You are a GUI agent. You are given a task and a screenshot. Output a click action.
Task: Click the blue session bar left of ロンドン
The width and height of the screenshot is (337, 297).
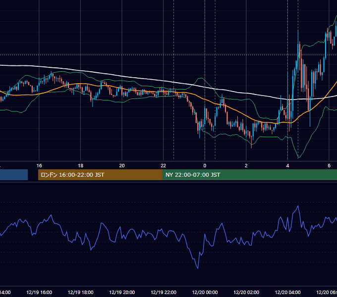point(14,175)
